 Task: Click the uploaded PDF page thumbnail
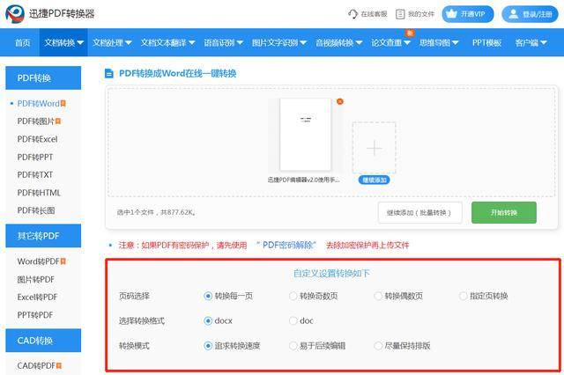click(306, 135)
